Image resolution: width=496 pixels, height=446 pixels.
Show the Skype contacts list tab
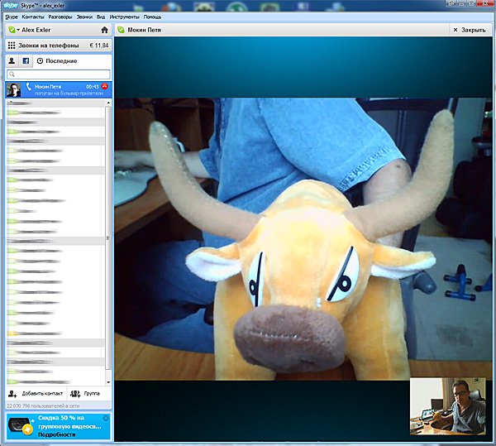click(x=12, y=61)
